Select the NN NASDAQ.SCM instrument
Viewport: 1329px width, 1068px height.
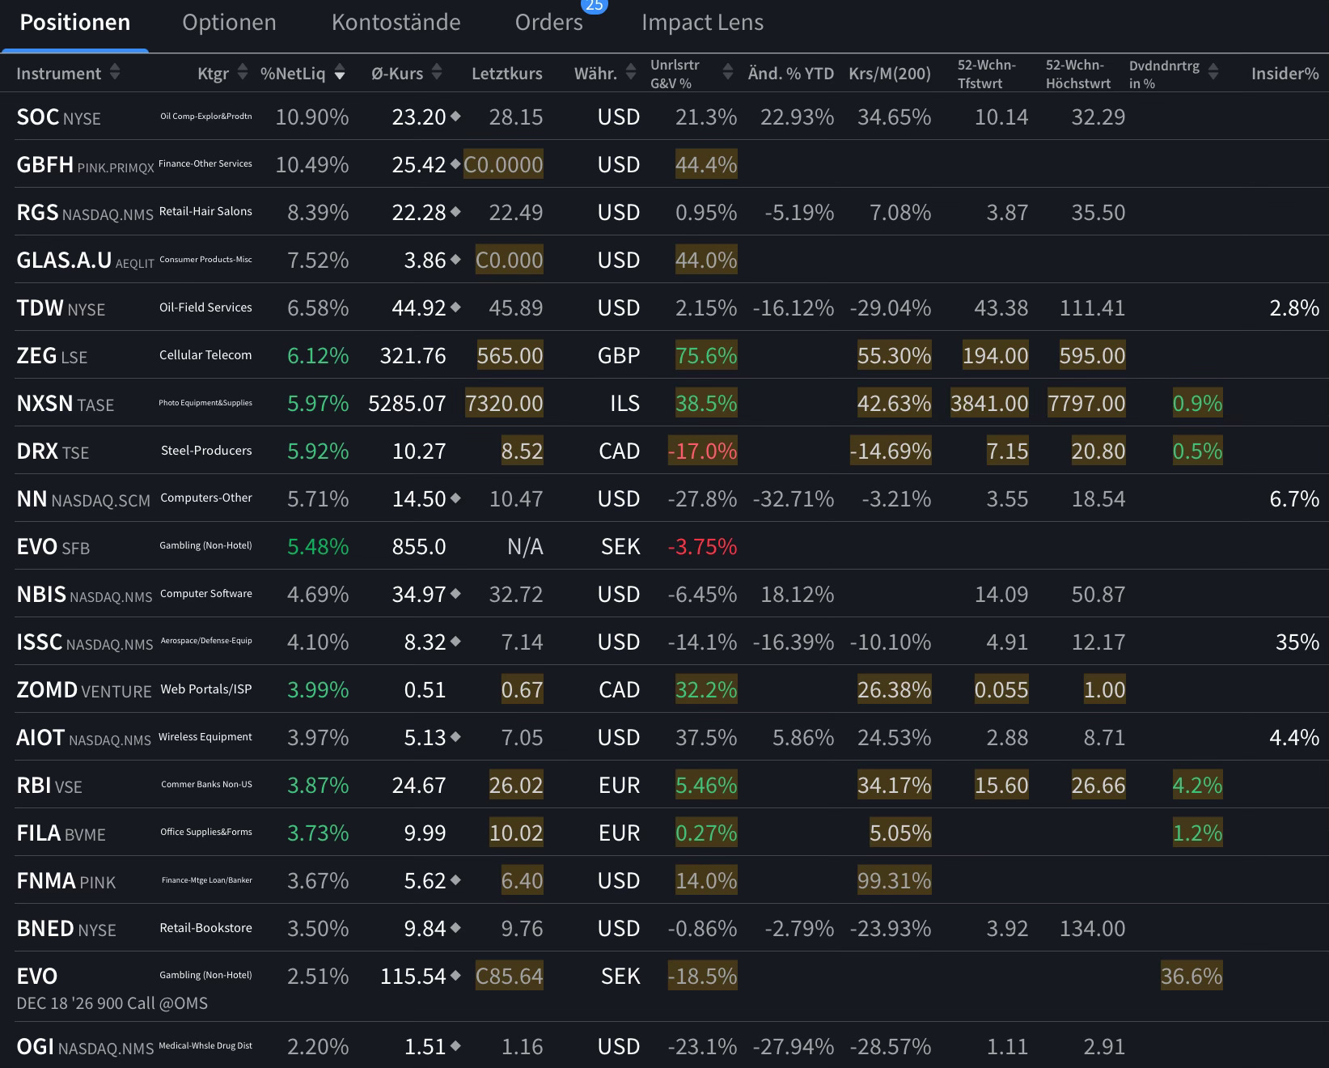point(83,499)
